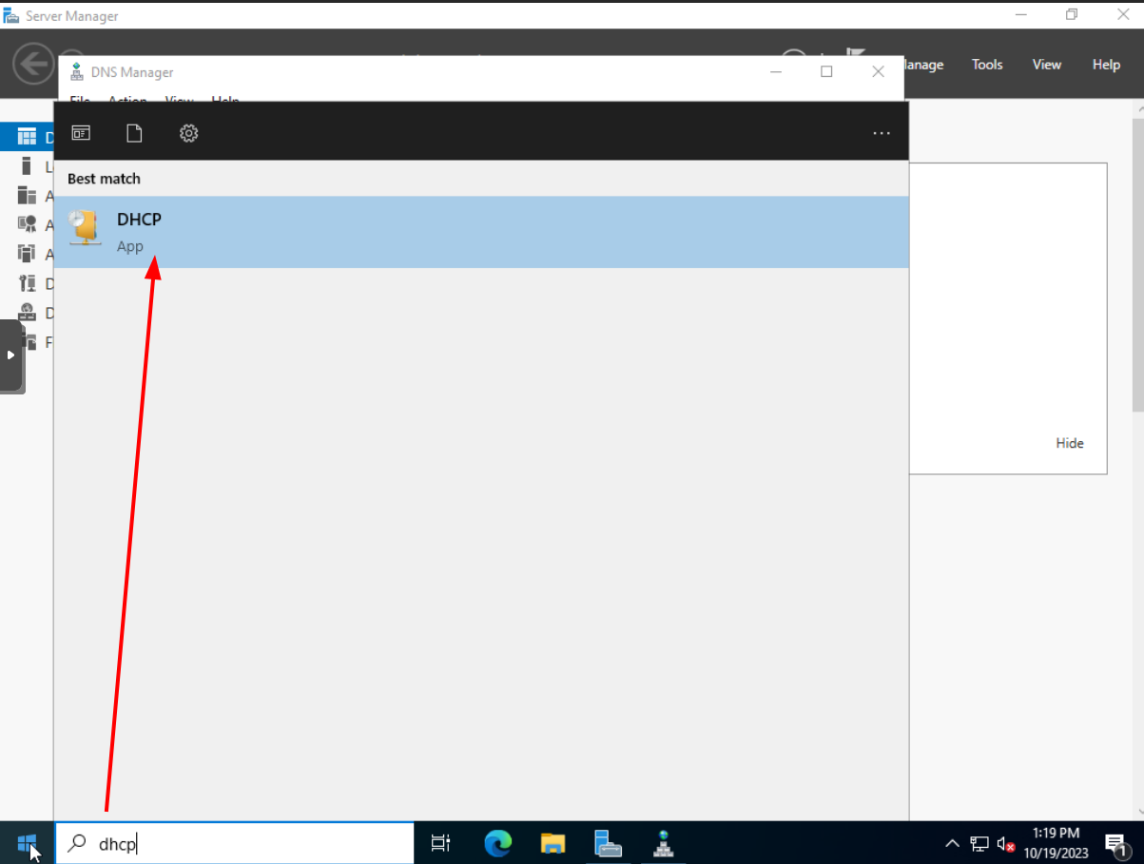Viewport: 1144px width, 864px height.
Task: Launch Microsoft Edge from taskbar
Action: (497, 842)
